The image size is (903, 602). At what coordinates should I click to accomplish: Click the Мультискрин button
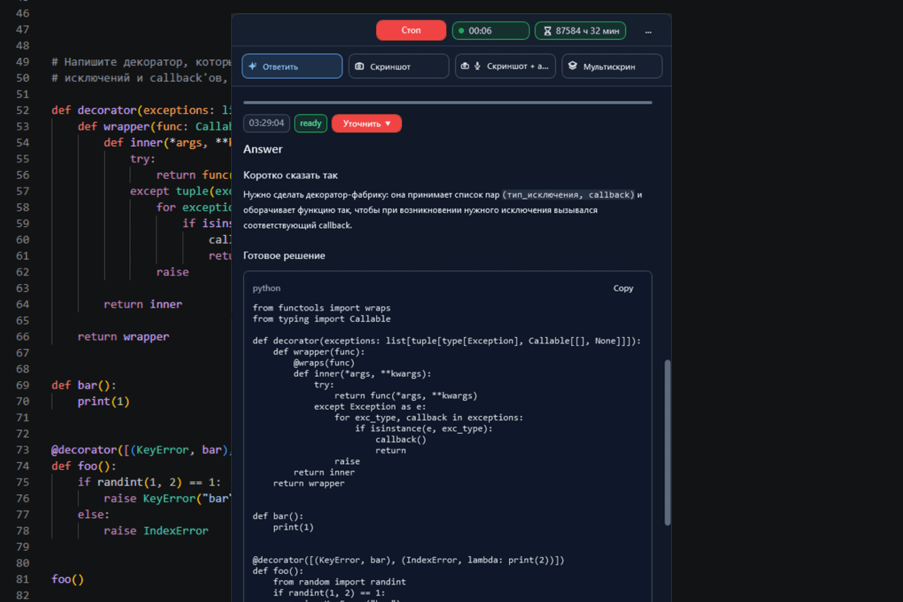[612, 66]
